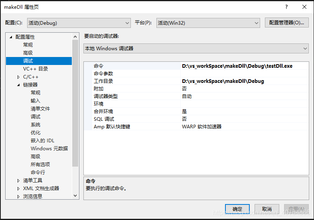The height and width of the screenshot is (220, 314).
Task: Select the highlighted 调试 tree item
Action: coord(39,61)
